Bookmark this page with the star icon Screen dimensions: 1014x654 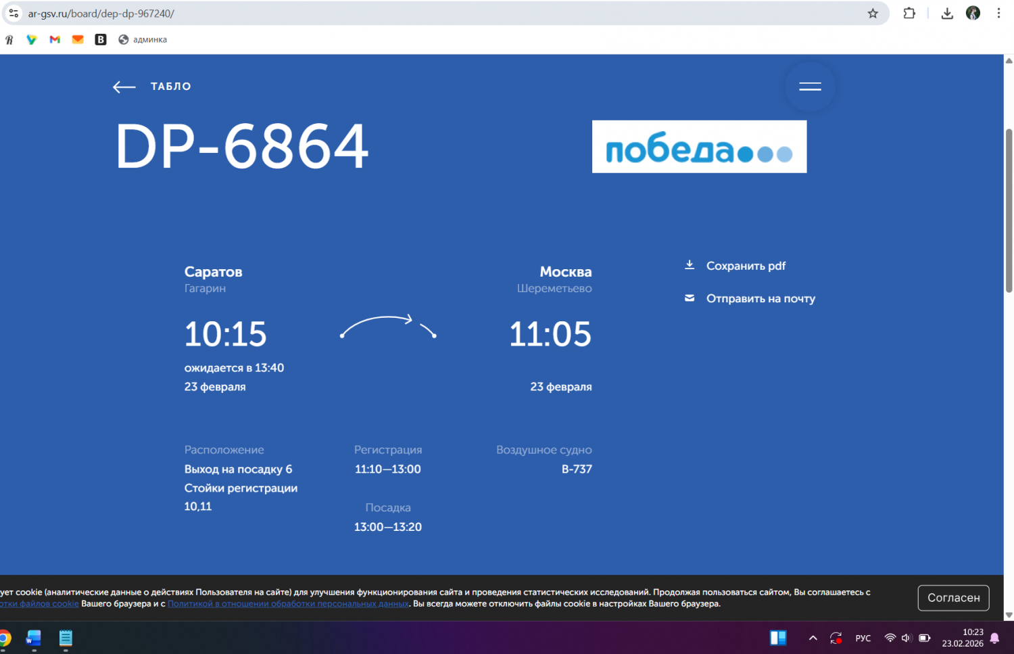pos(873,14)
